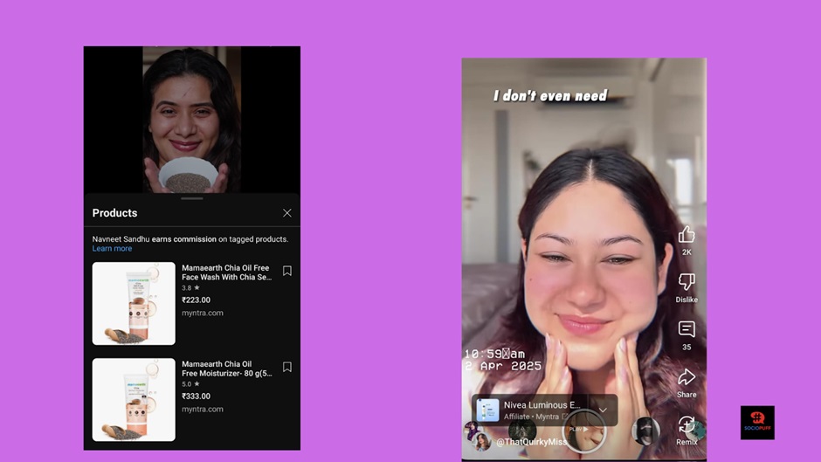Click the 5.0 star rating
Viewport: 821px width, 462px height.
(x=190, y=384)
